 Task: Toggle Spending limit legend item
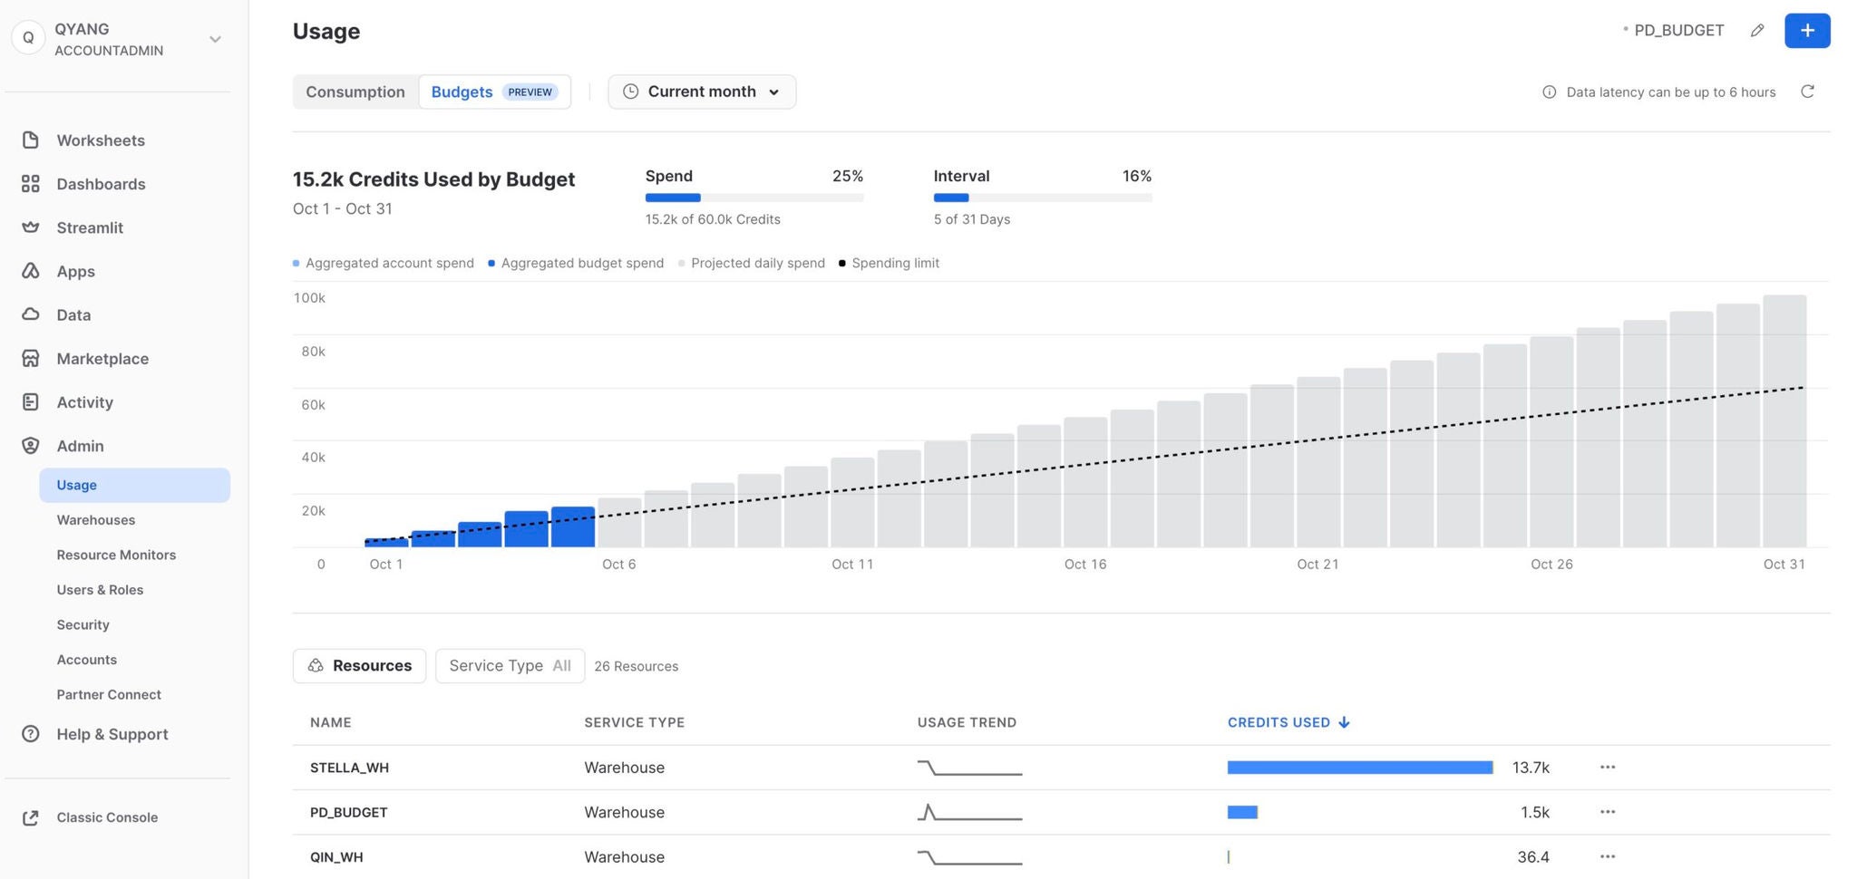(x=894, y=264)
